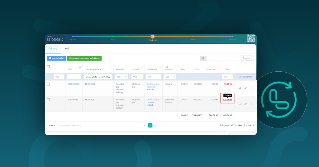319x167 pixels.
Task: Click order number 32100098
Action: click(x=53, y=40)
